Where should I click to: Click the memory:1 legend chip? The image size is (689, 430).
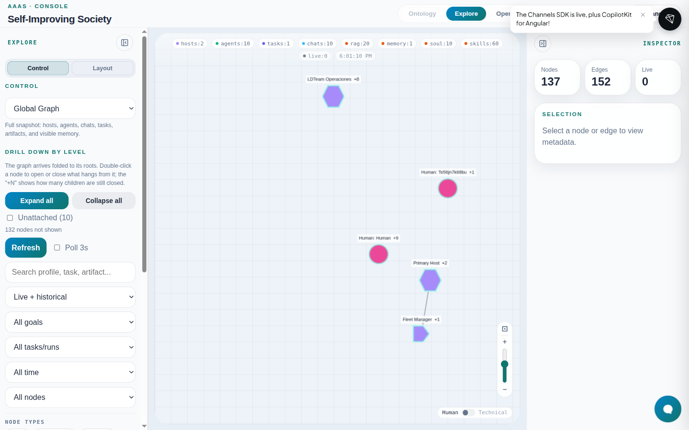pos(397,43)
